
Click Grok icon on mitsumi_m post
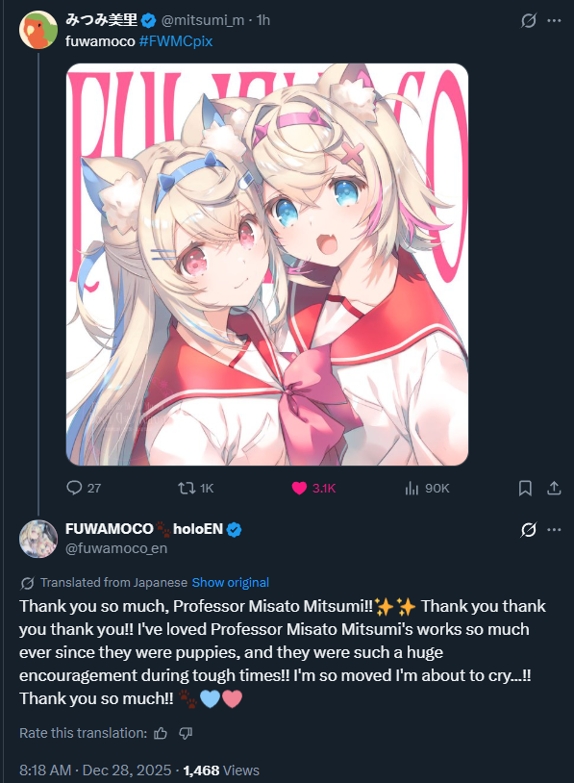529,20
